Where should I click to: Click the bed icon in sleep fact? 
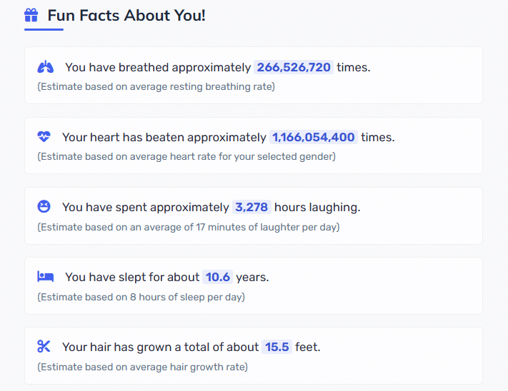(x=45, y=277)
